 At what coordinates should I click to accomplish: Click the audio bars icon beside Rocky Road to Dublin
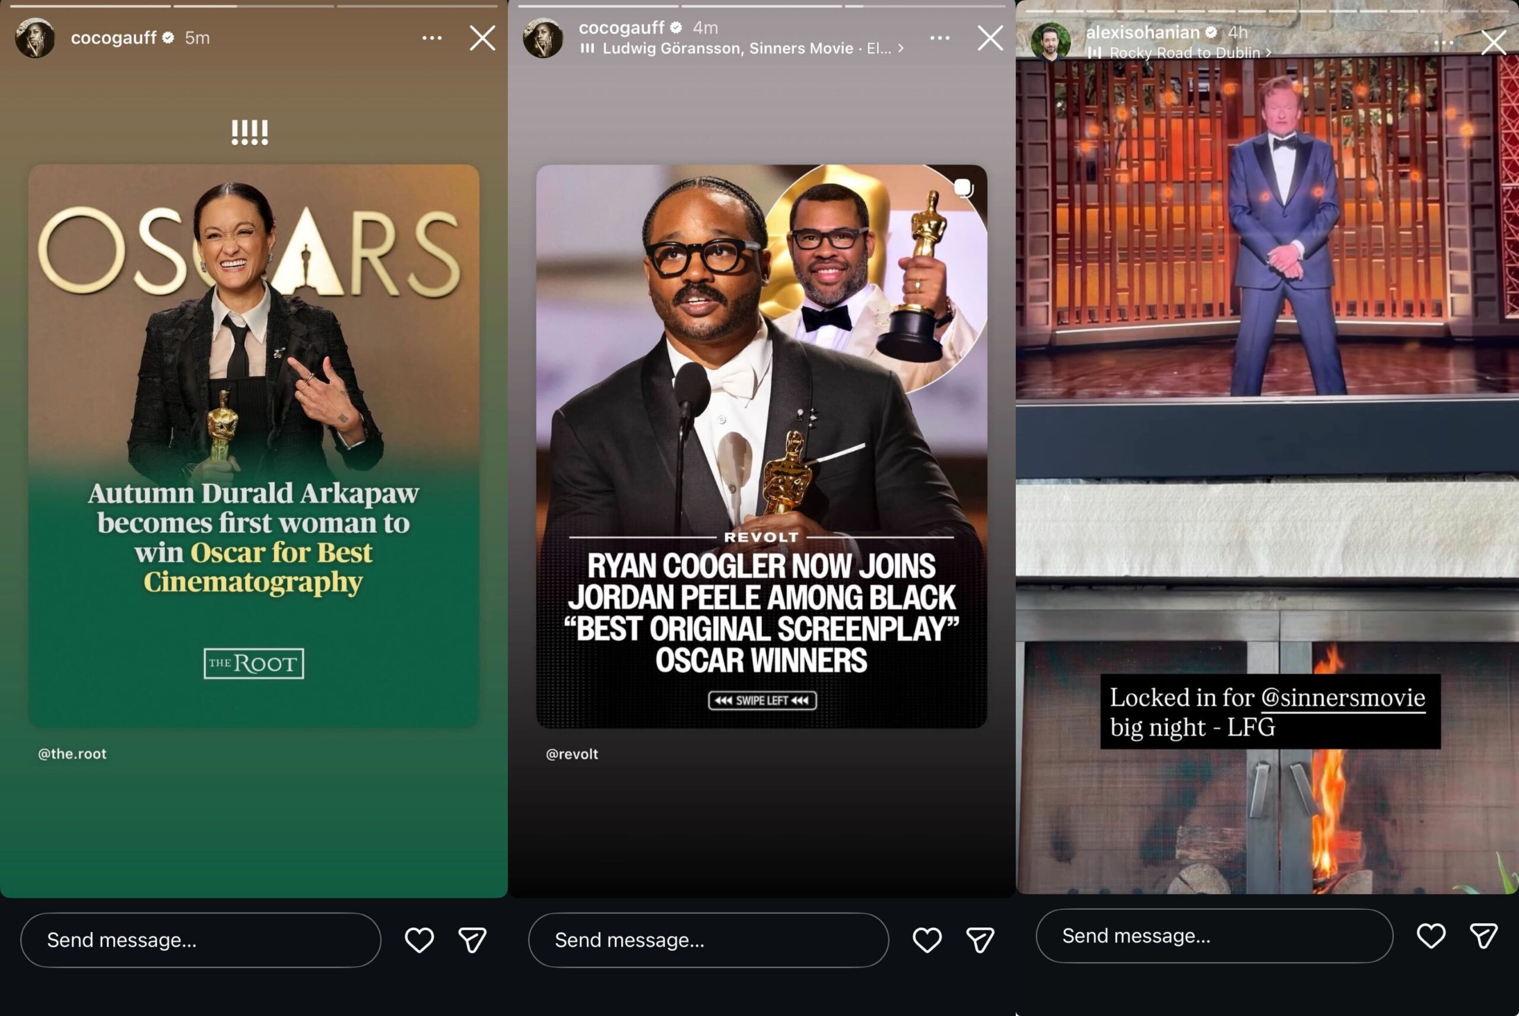click(x=1095, y=52)
